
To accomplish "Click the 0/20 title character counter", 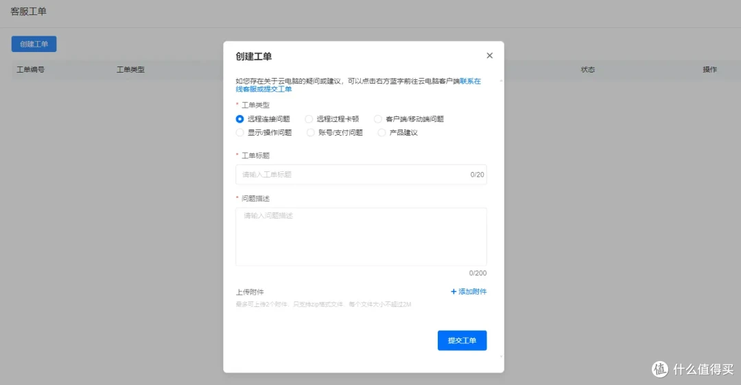I will [478, 175].
